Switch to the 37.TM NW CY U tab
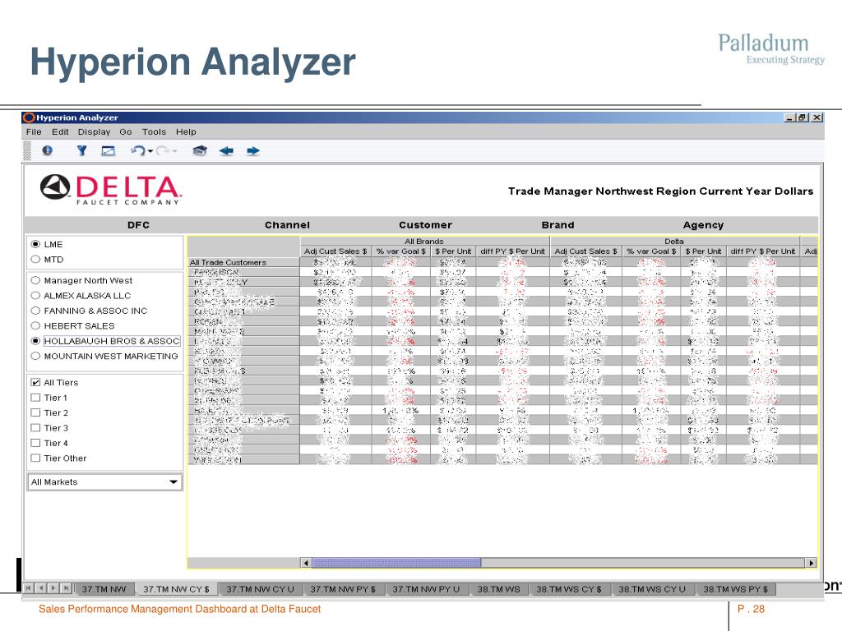Screen dimensions: 842x631 tap(260, 589)
